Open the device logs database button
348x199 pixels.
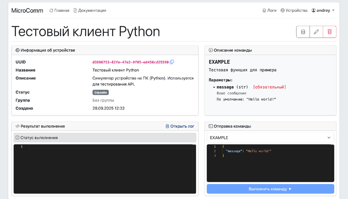coord(303,32)
